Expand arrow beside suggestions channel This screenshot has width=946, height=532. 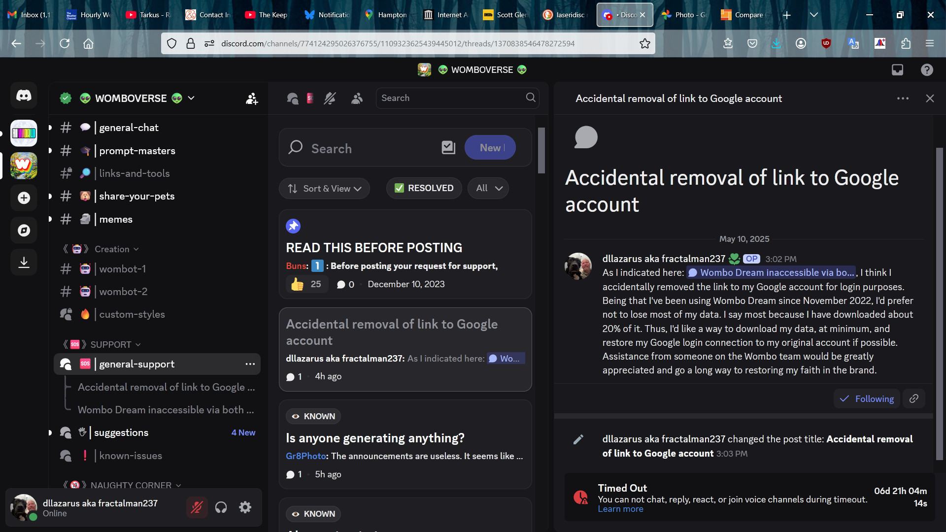pos(50,432)
